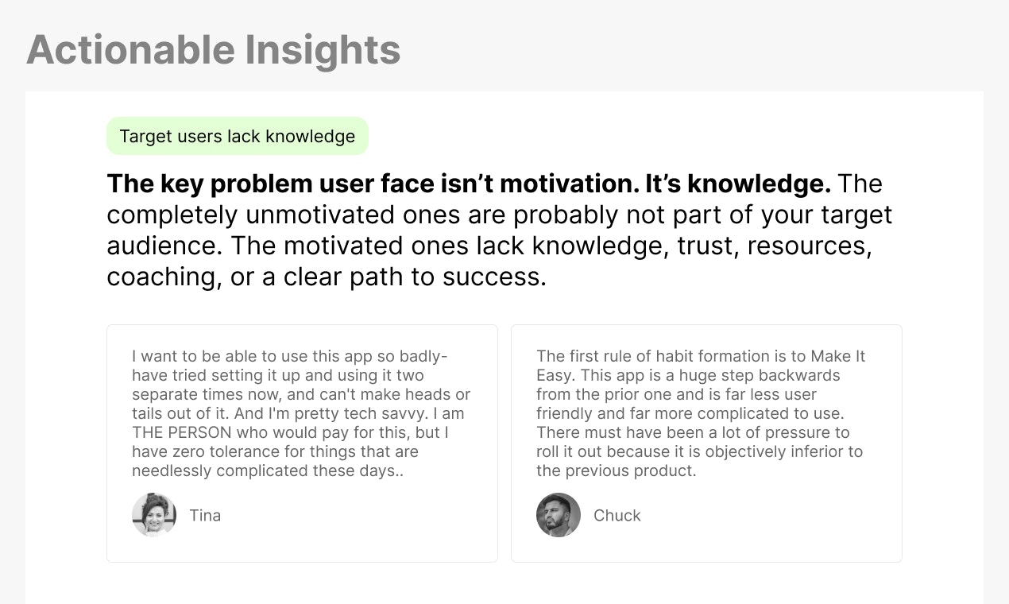Click the 'needlessly complicated these days' line
1009x604 pixels.
pos(275,470)
